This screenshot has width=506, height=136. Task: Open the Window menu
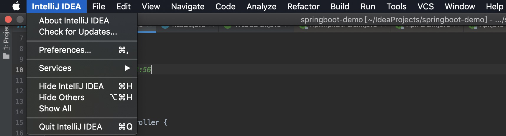(460, 6)
